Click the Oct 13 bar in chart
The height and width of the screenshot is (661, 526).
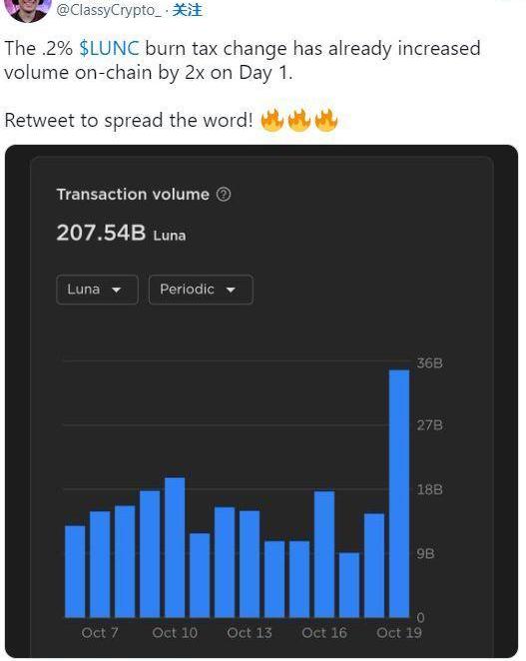pyautogui.click(x=250, y=564)
